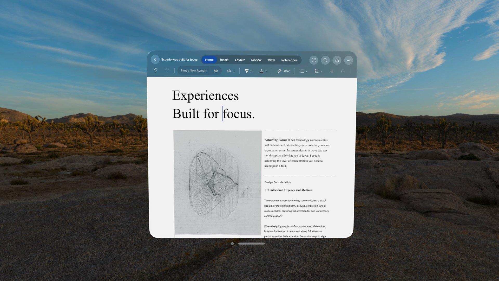Click the window close dot below document
This screenshot has width=499, height=281.
(232, 244)
